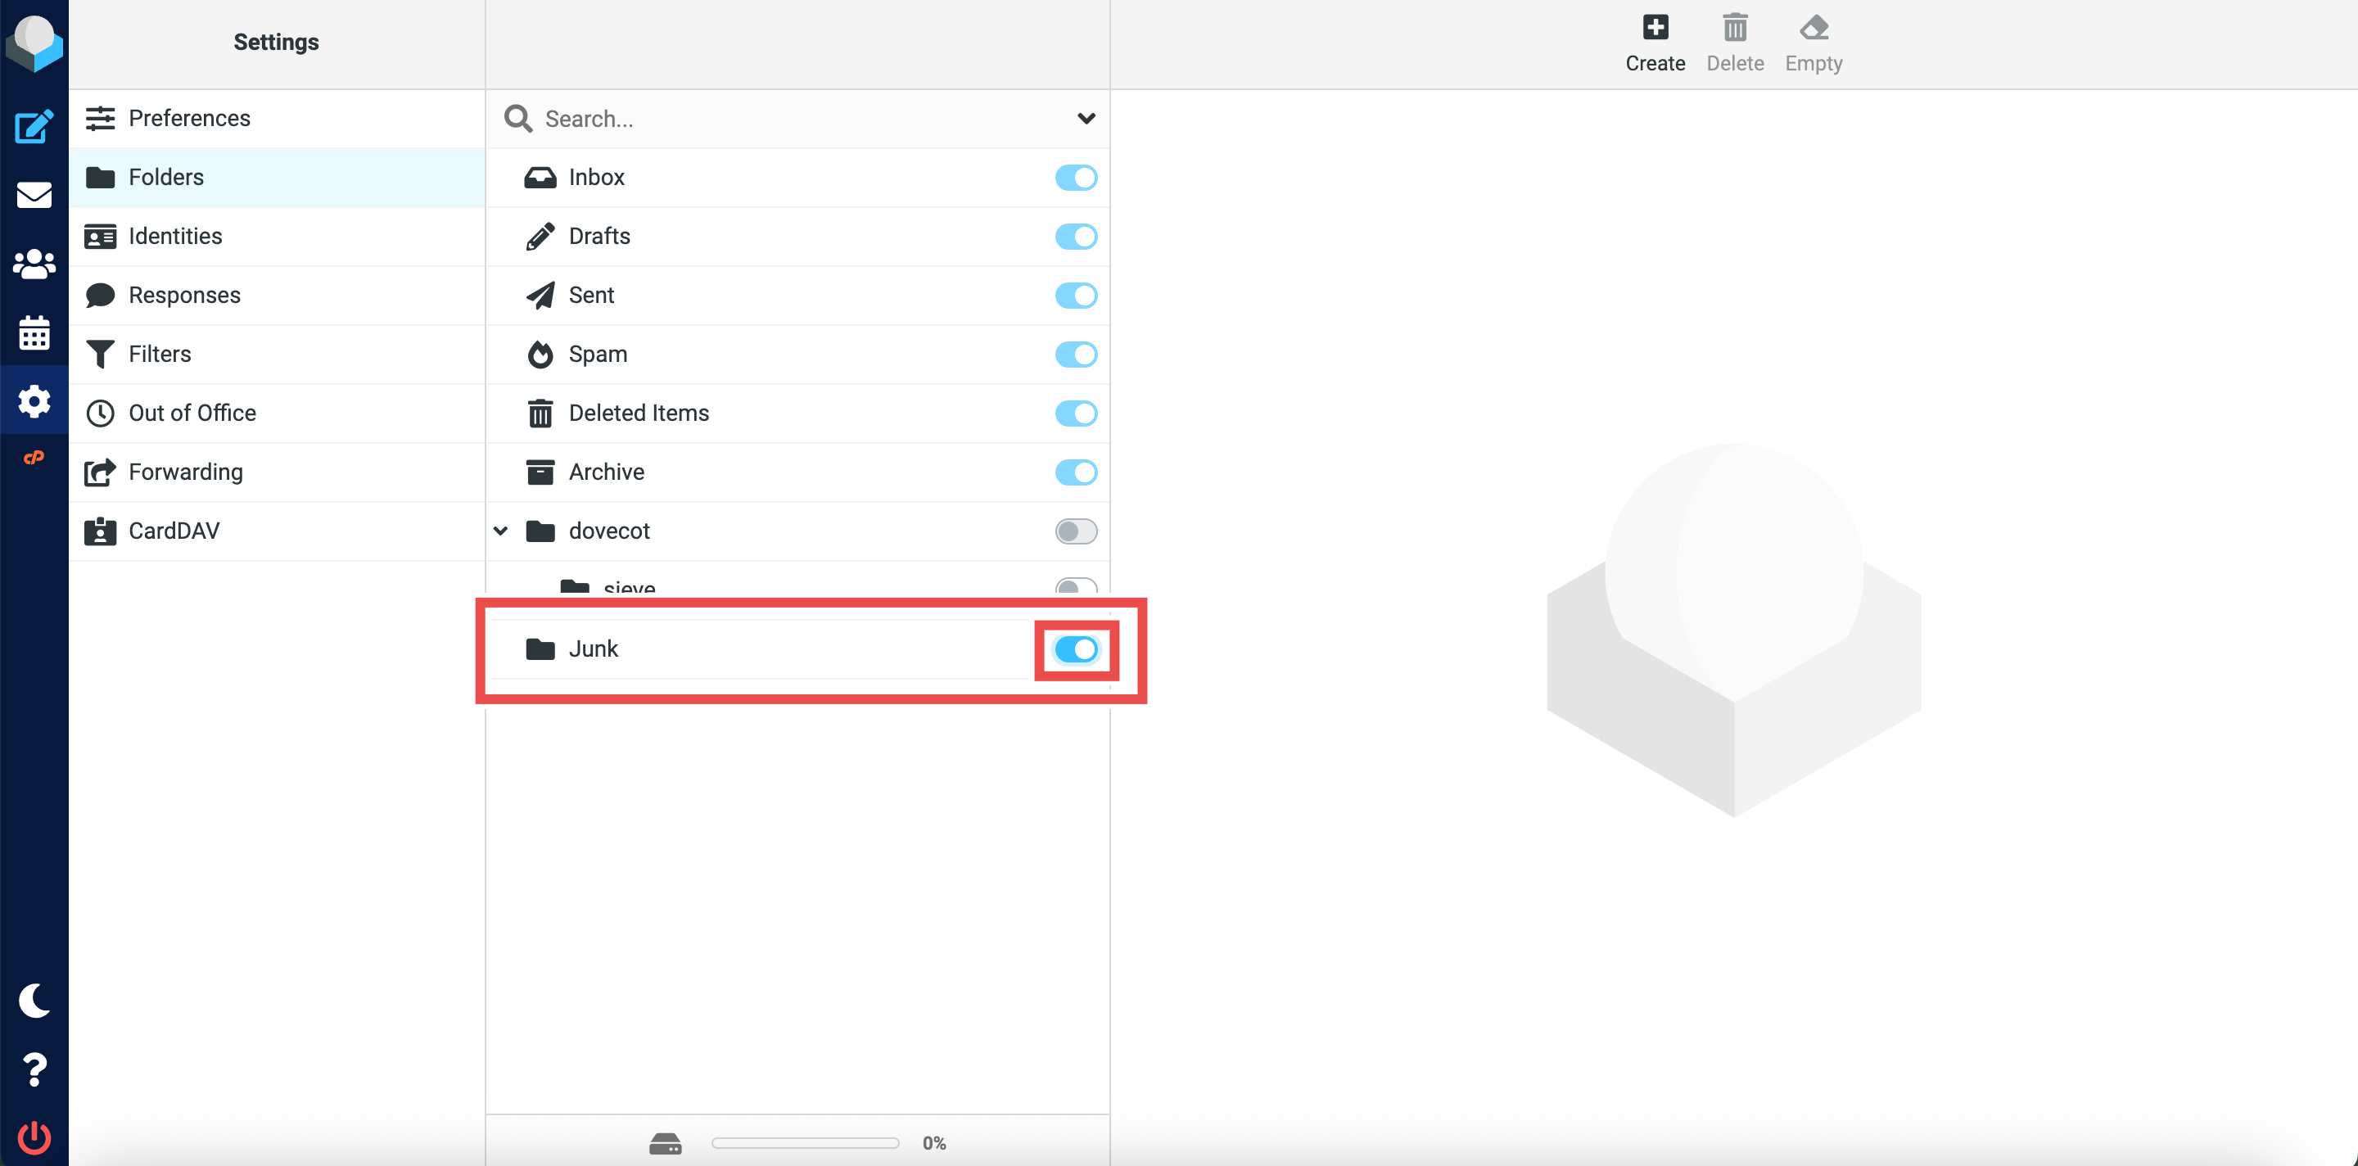Screen dimensions: 2358x1166
Task: Open the Contacts people icon
Action: point(34,264)
